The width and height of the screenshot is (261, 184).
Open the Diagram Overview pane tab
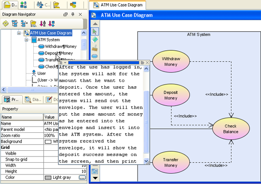coord(33,100)
